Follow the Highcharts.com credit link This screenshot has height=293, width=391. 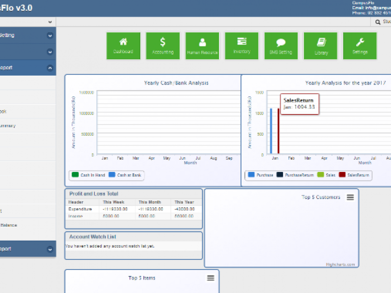coord(341,265)
